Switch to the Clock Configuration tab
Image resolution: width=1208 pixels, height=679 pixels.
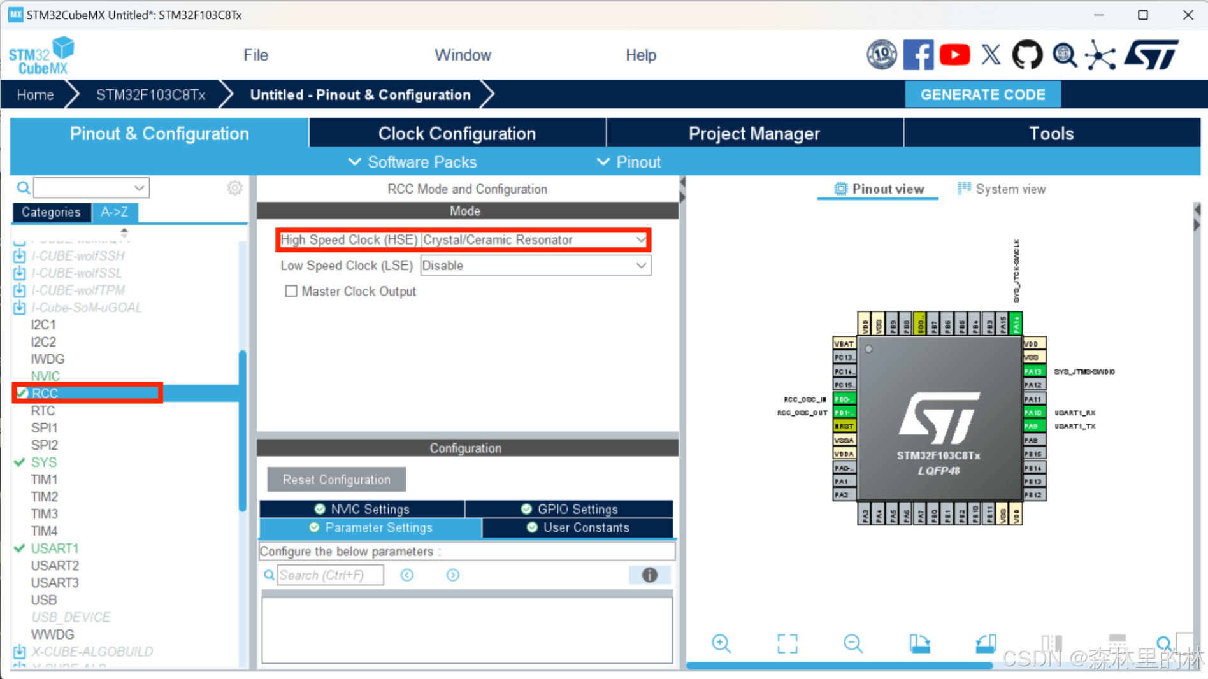456,133
